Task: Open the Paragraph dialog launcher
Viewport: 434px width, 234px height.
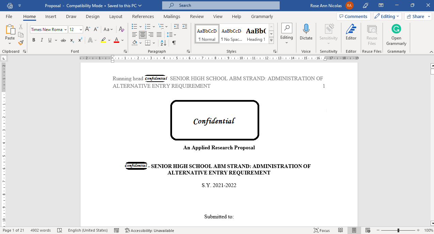Action: [188, 51]
